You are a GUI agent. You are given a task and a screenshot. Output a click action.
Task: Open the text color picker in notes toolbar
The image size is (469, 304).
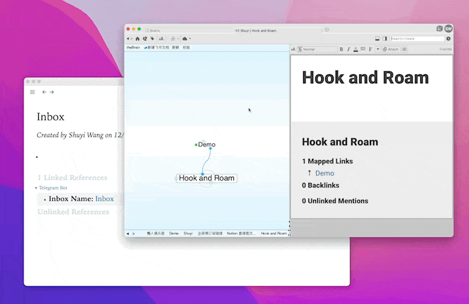click(356, 49)
